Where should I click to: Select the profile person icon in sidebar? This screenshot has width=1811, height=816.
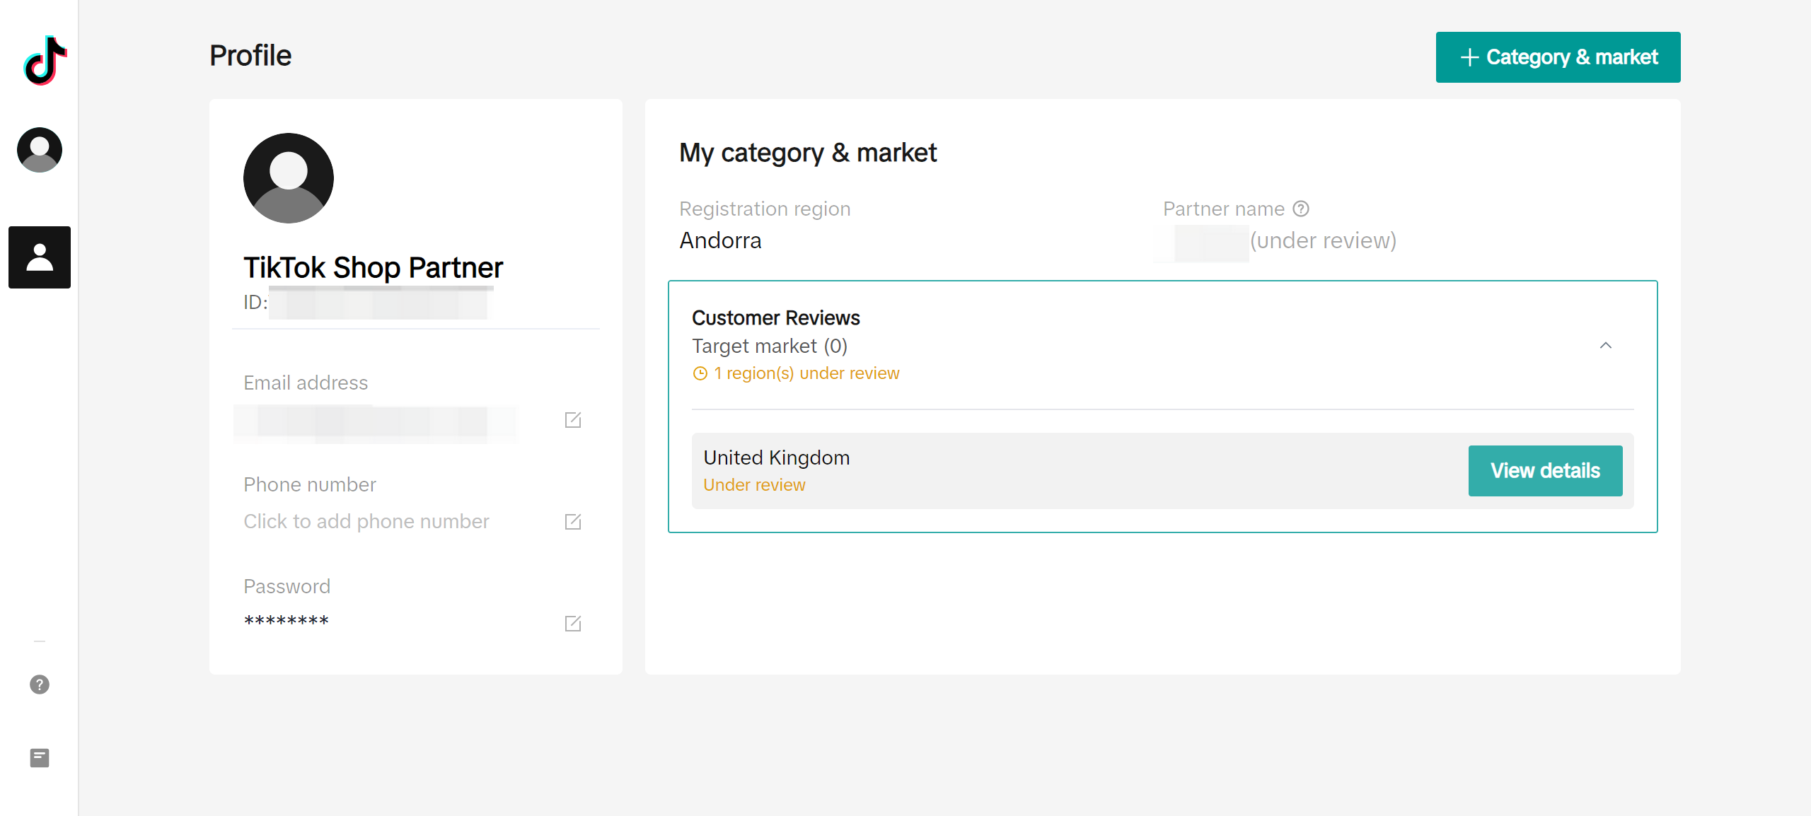(x=40, y=257)
